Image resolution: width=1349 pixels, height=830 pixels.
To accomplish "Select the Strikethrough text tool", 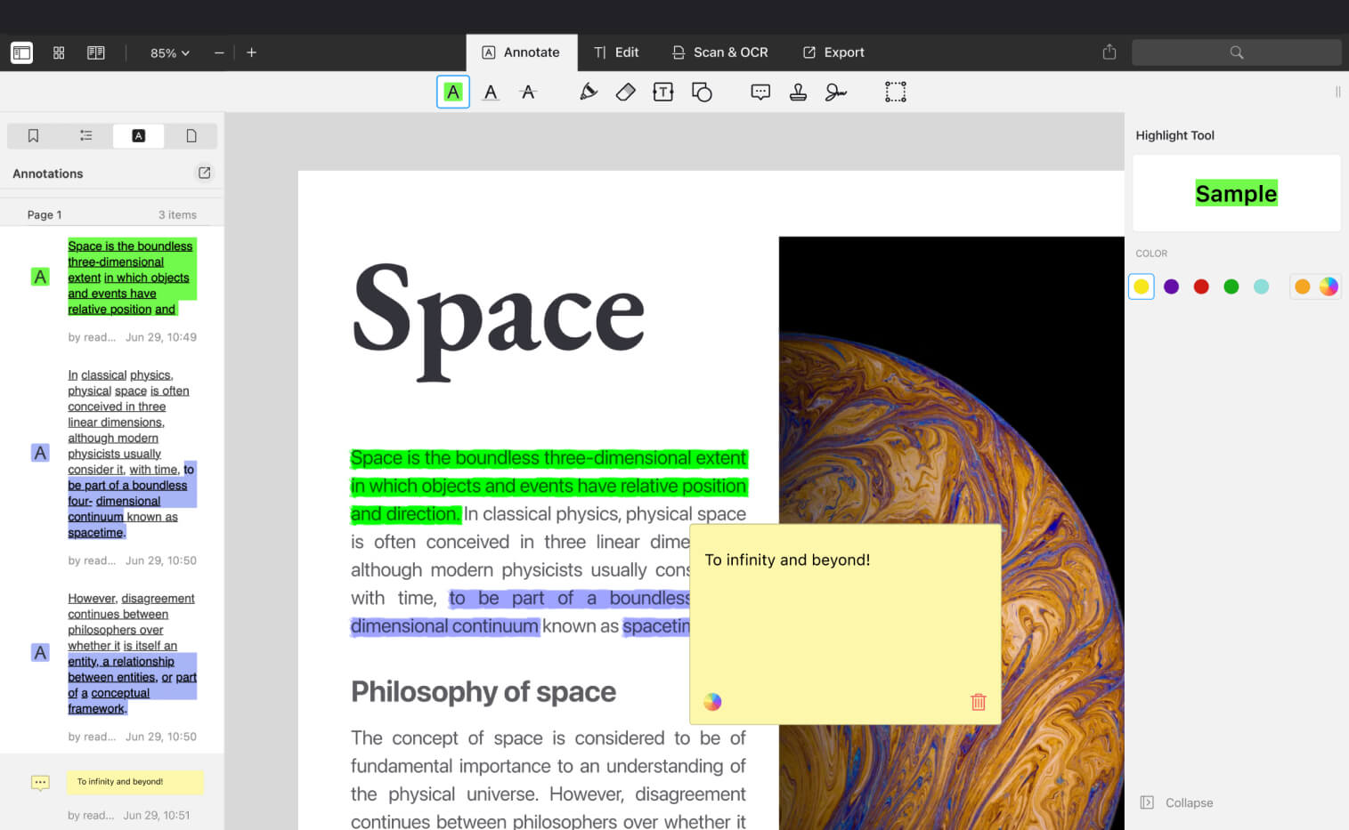I will point(528,92).
